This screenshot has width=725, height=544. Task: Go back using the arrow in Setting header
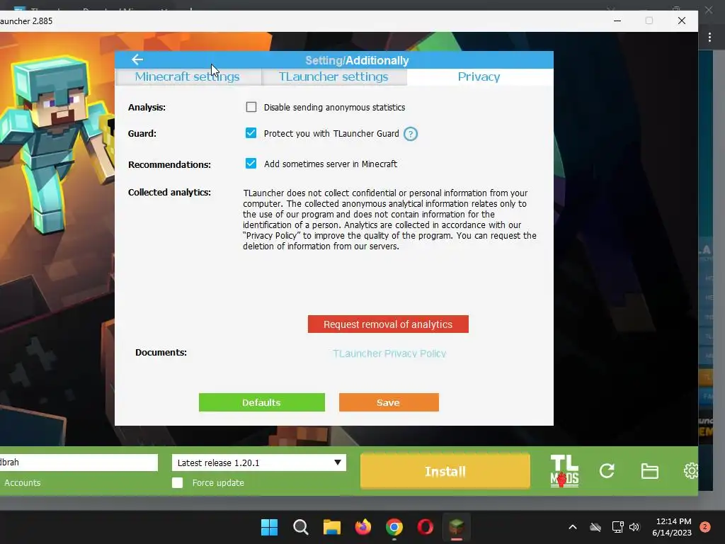[x=137, y=59]
